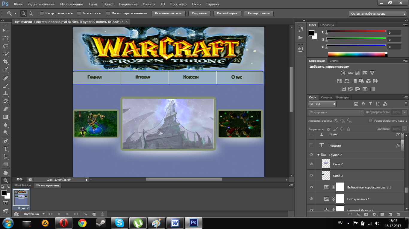Lock layer position with the move-arrows icon

click(x=342, y=129)
